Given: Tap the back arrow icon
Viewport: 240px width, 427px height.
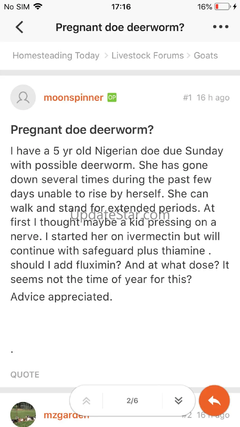Looking at the screenshot, I should [x=19, y=27].
